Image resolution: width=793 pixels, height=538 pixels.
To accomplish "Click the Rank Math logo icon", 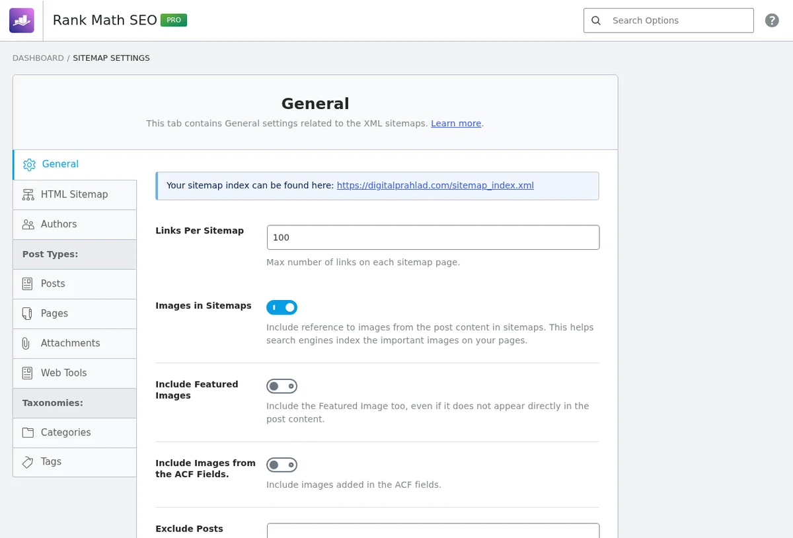I will pos(22,20).
